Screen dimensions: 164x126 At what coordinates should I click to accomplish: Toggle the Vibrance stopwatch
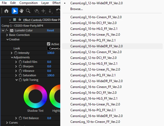point(20,71)
